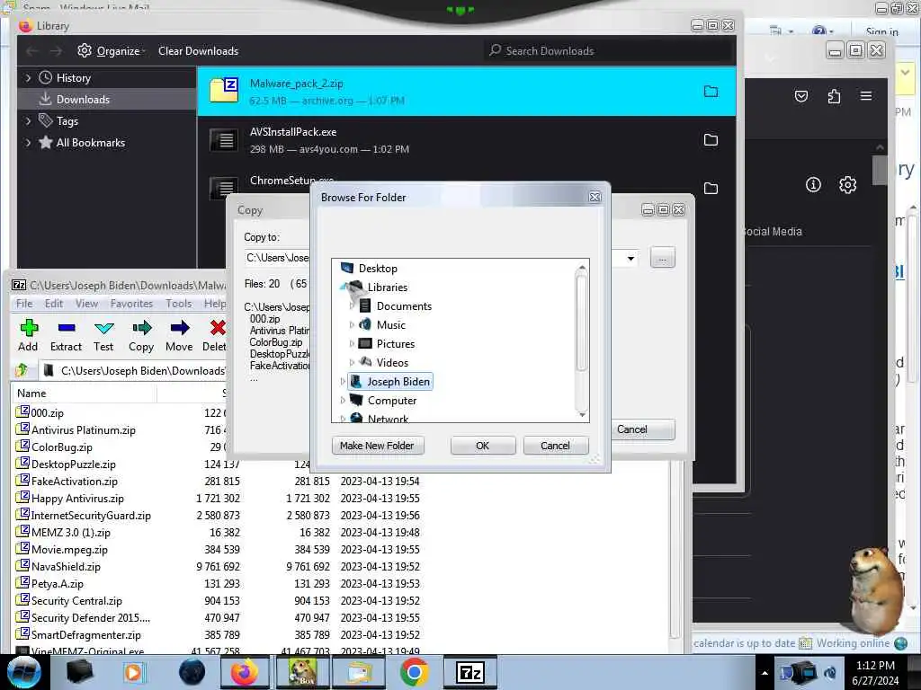Select Happy Antivirus.zip in file list
This screenshot has width=921, height=690.
[x=77, y=499]
